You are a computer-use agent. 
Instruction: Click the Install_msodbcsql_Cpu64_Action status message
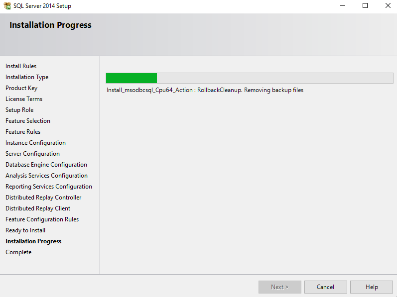205,90
